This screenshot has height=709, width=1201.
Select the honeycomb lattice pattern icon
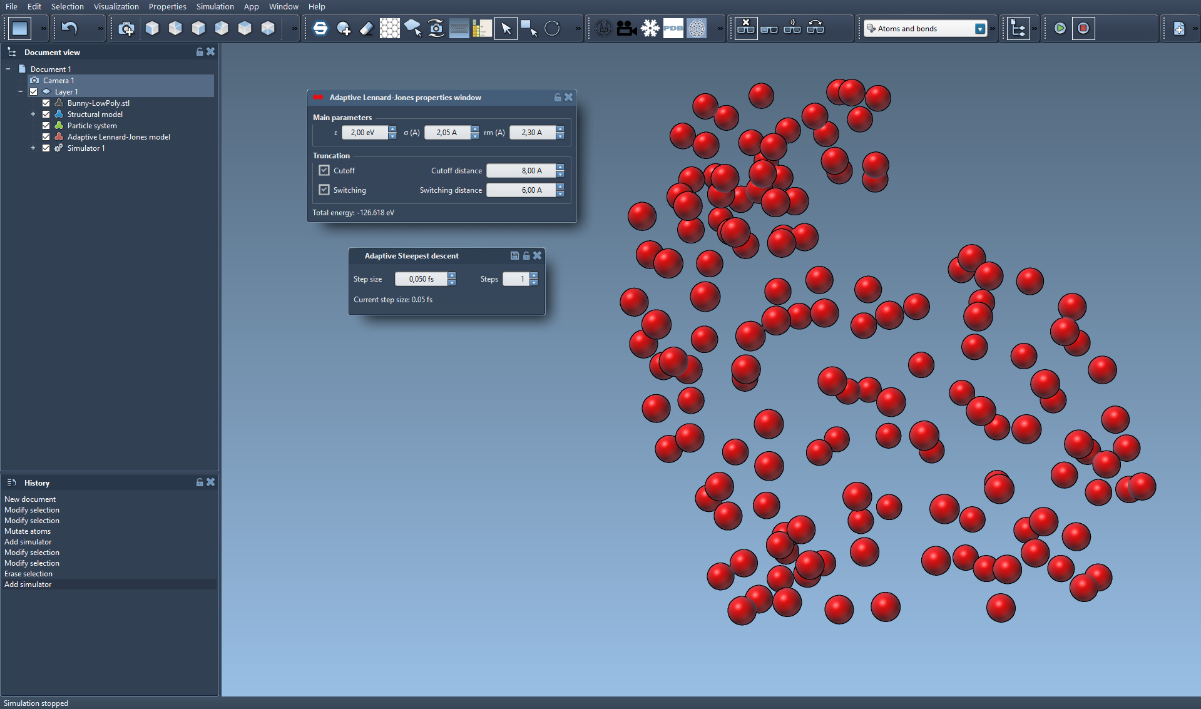click(389, 28)
